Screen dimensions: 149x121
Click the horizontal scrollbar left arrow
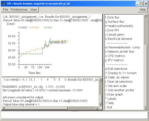click(3, 108)
